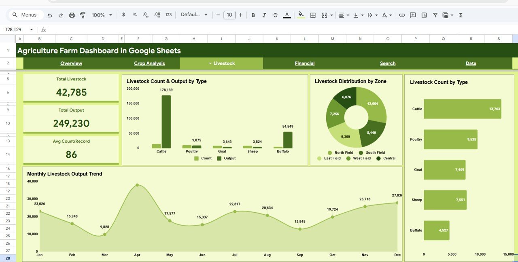Viewport: 518px width, 262px height.
Task: Open the Insert link icon
Action: pos(402,15)
